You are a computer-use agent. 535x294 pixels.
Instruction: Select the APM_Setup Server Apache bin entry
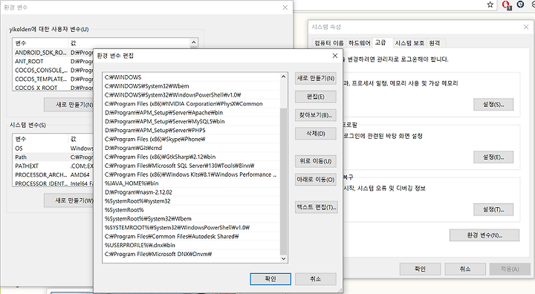192,113
